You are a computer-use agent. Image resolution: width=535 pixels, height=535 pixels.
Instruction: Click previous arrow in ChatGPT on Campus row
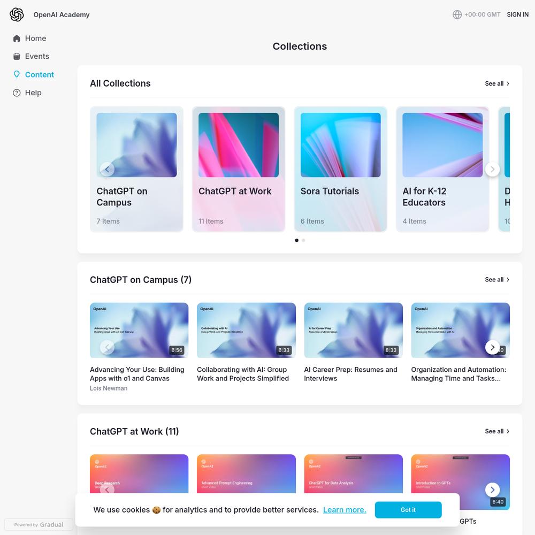(x=107, y=347)
